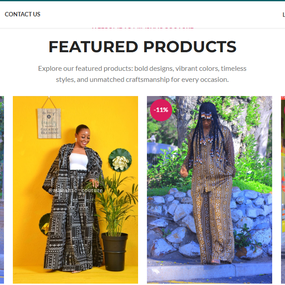This screenshot has height=285, width=285.
Task: Select the partially visible product at the left edge
Action: point(2,189)
